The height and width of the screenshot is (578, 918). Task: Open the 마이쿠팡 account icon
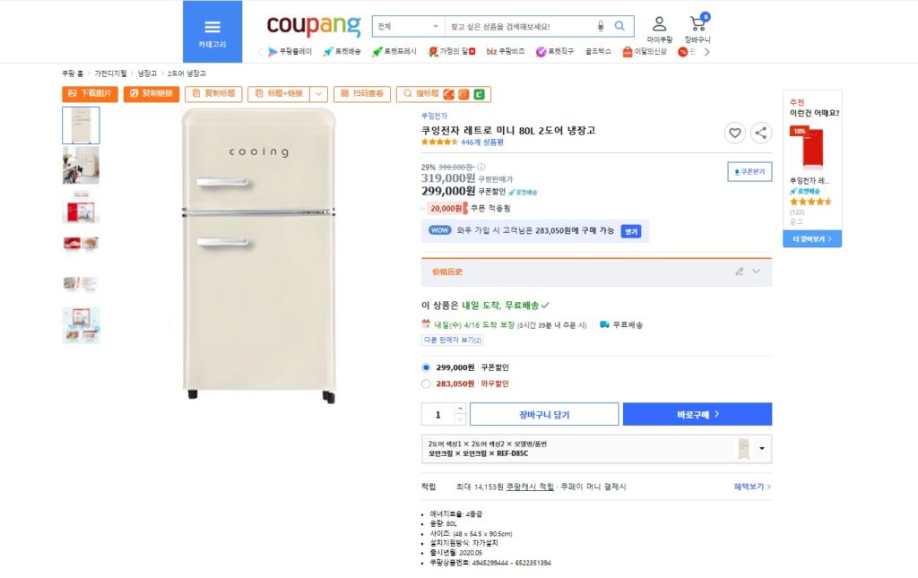[x=659, y=29]
